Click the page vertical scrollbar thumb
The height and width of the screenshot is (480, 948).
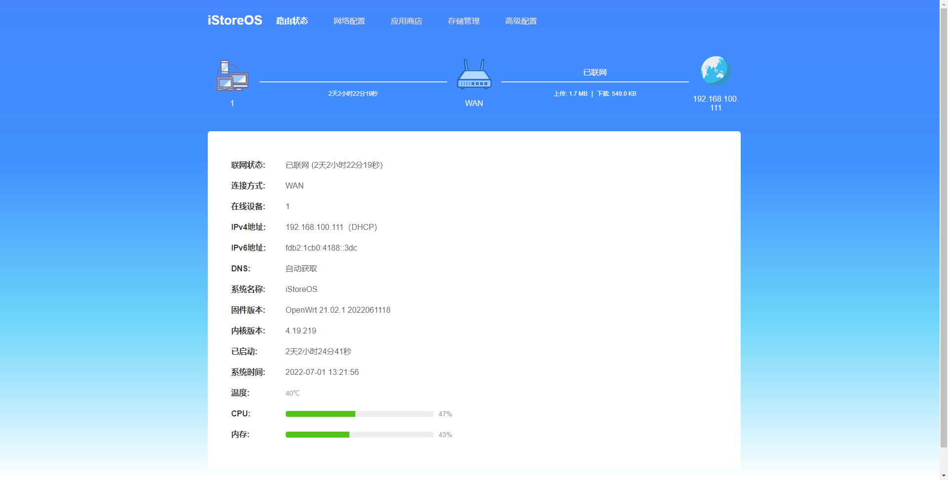944,227
